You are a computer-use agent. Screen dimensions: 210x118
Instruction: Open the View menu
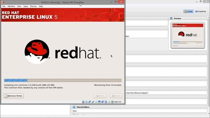19,6
